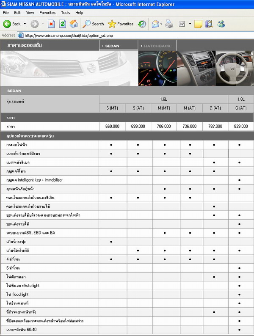Screen dimensions: 254x336
Task: Click the M (MT) column header
Action: click(x=164, y=108)
